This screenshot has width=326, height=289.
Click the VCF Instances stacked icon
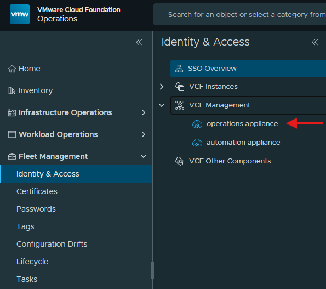180,87
